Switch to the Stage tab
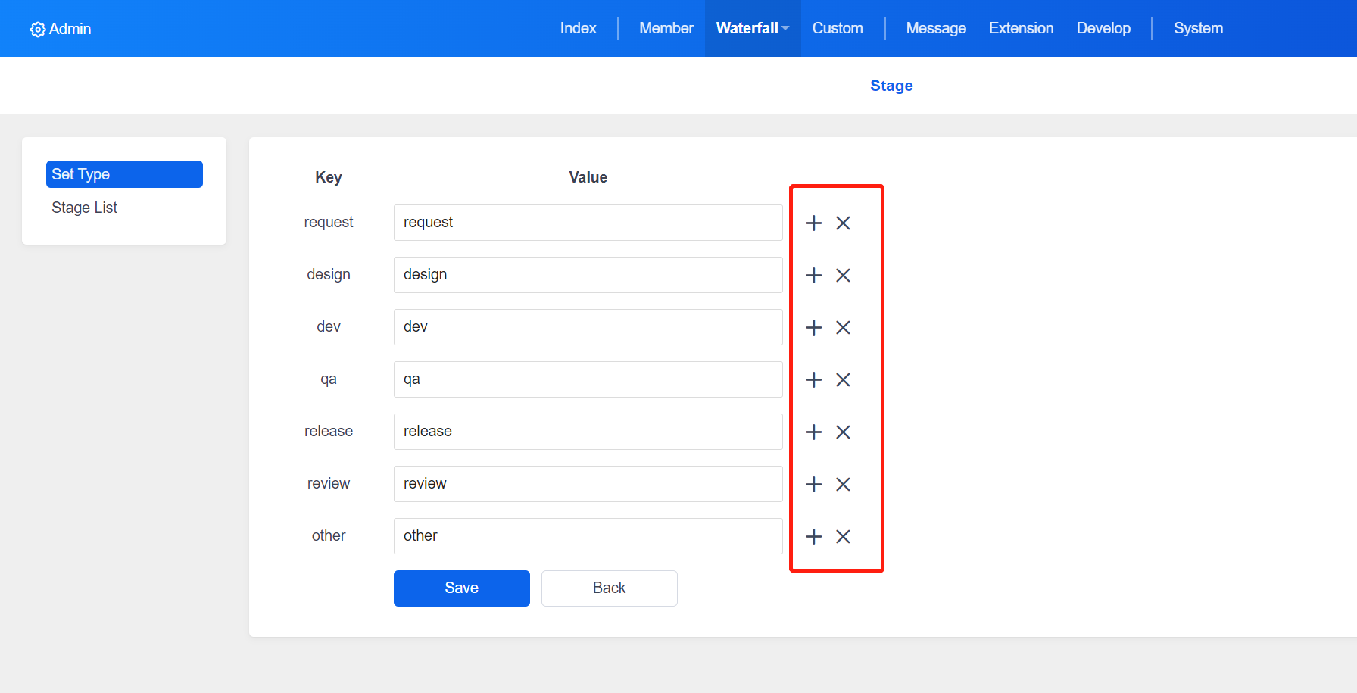 891,86
